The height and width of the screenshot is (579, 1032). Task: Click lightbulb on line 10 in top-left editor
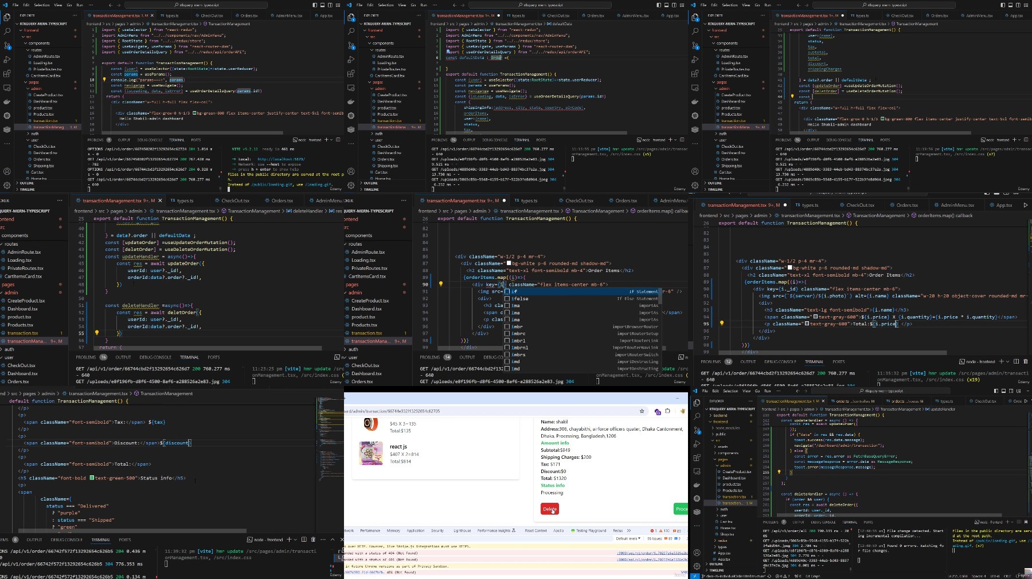104,80
